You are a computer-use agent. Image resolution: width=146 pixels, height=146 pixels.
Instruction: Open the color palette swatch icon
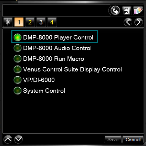138,11
